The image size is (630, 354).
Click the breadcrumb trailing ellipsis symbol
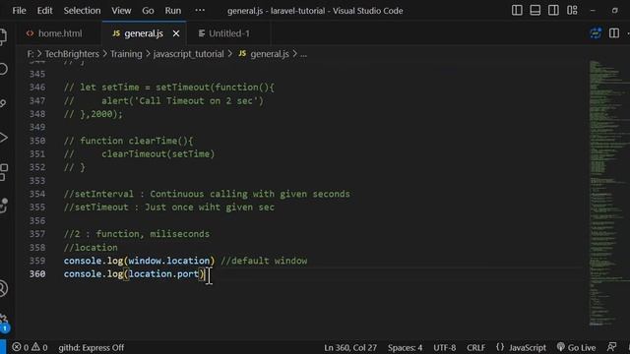click(x=303, y=54)
